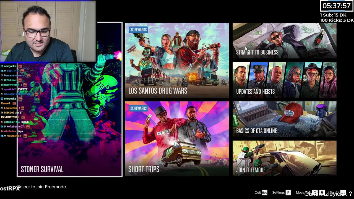Click the Esc key icon beside Quit
The image size is (354, 199).
tap(265, 193)
